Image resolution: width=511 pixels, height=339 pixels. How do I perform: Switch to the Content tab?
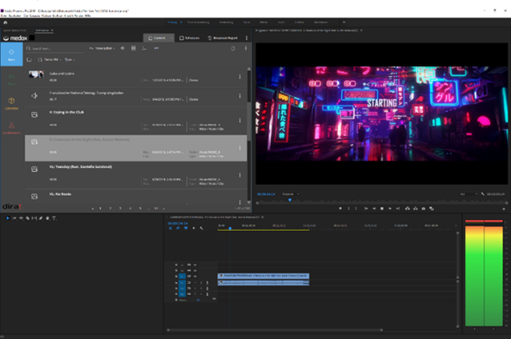pyautogui.click(x=158, y=37)
